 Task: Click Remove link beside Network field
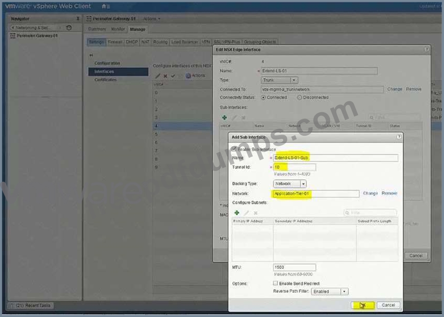[x=389, y=193]
